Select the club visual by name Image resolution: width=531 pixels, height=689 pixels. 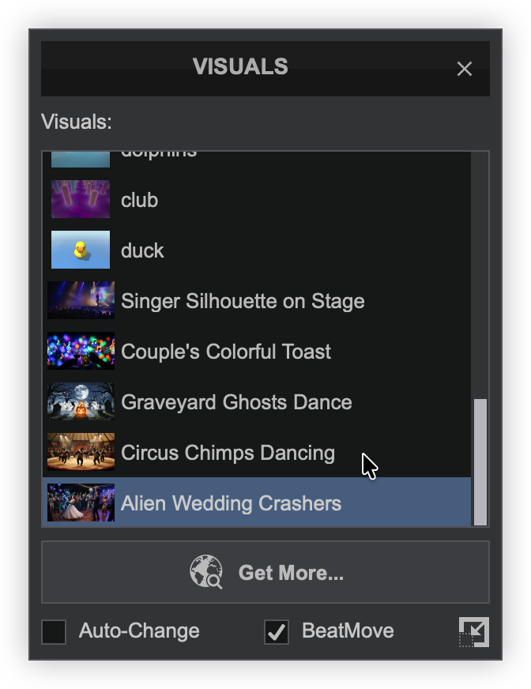tap(140, 201)
